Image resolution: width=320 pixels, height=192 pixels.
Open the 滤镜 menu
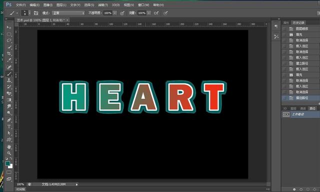coord(103,5)
